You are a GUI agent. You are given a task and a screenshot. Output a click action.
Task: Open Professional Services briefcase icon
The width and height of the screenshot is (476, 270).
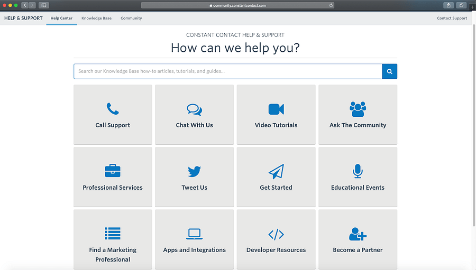(x=113, y=171)
